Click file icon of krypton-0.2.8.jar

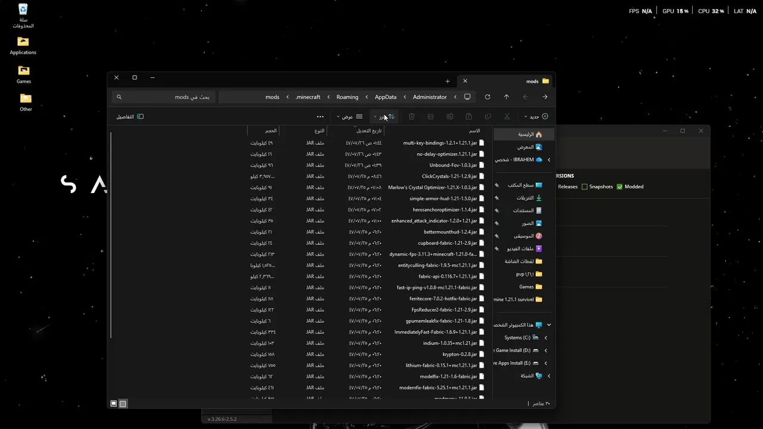point(482,354)
